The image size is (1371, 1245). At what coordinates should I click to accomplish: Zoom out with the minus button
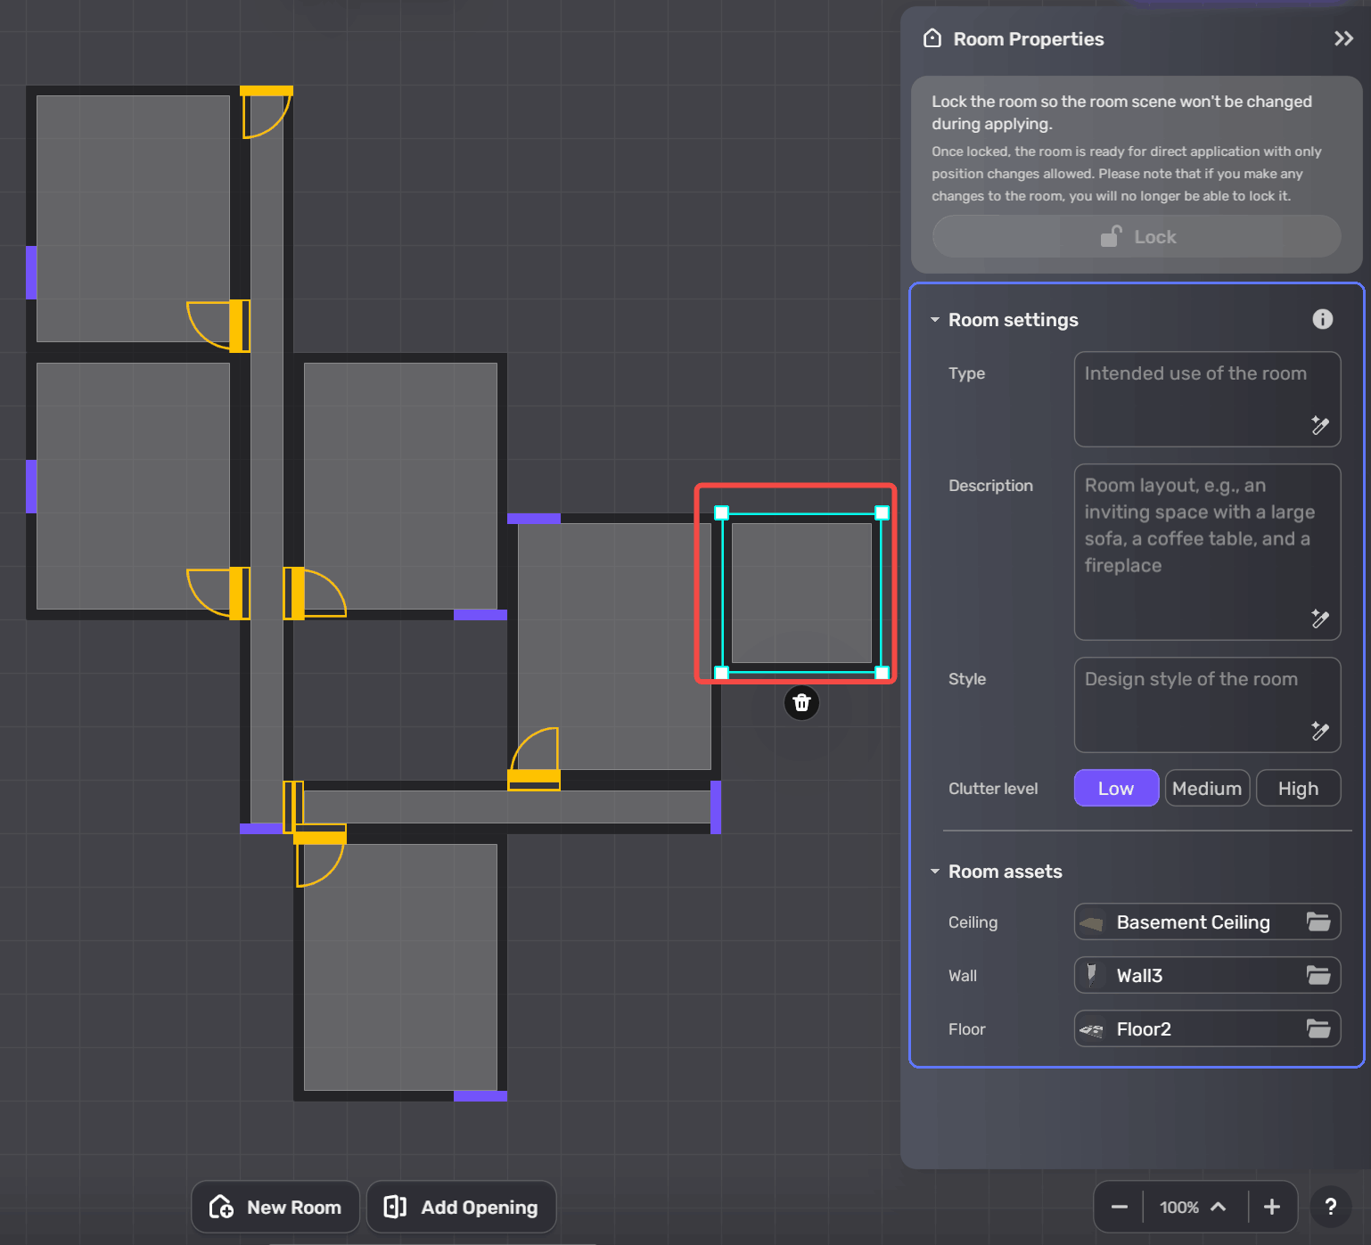(1120, 1207)
